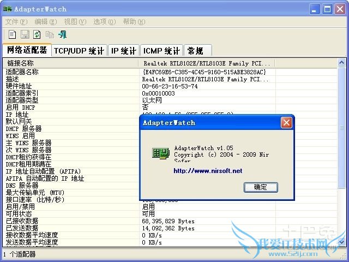
Task: Select the 已发送数据 row
Action: (170, 228)
